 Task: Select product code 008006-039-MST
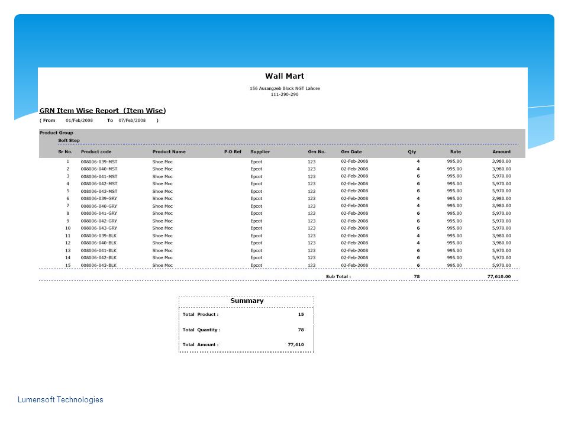(x=99, y=162)
